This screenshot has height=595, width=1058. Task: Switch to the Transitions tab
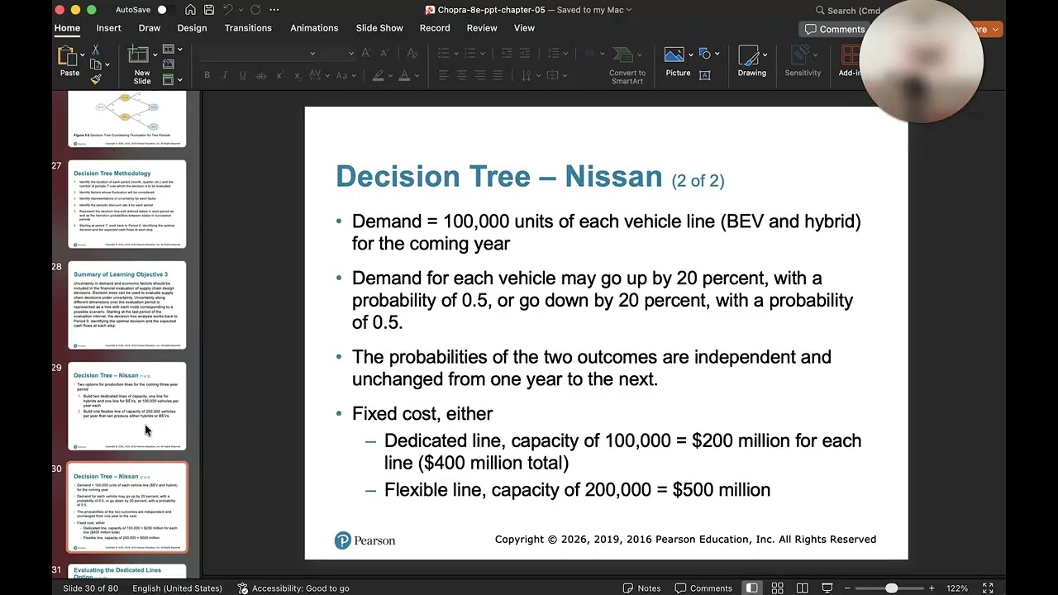[248, 28]
